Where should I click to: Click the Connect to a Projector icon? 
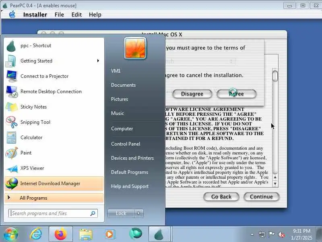click(x=12, y=76)
